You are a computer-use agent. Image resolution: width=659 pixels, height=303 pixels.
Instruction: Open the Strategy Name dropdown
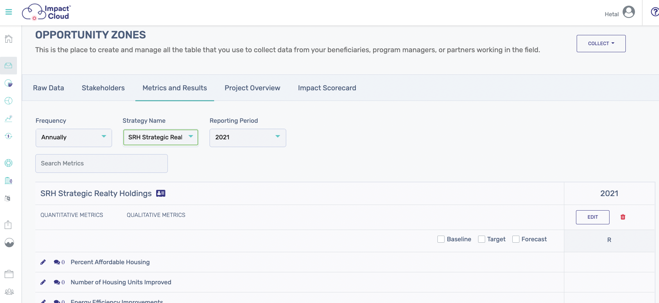[161, 138]
